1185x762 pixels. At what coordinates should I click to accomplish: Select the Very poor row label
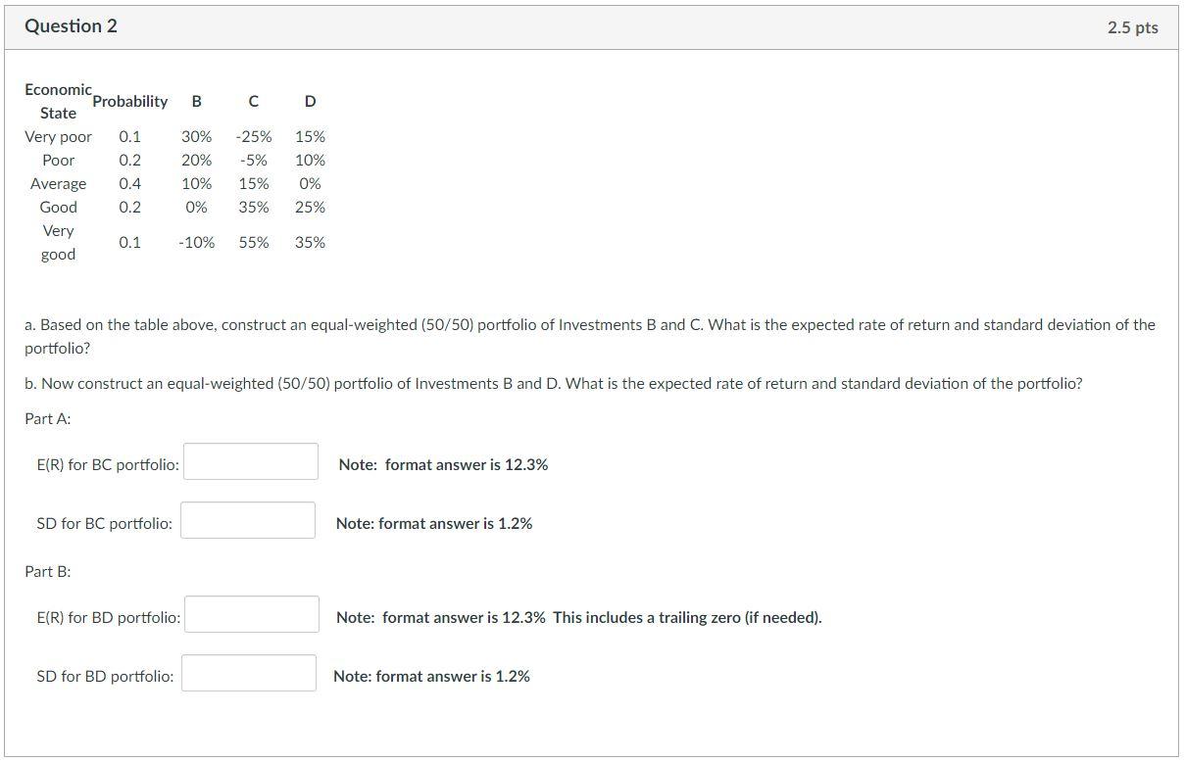[58, 136]
